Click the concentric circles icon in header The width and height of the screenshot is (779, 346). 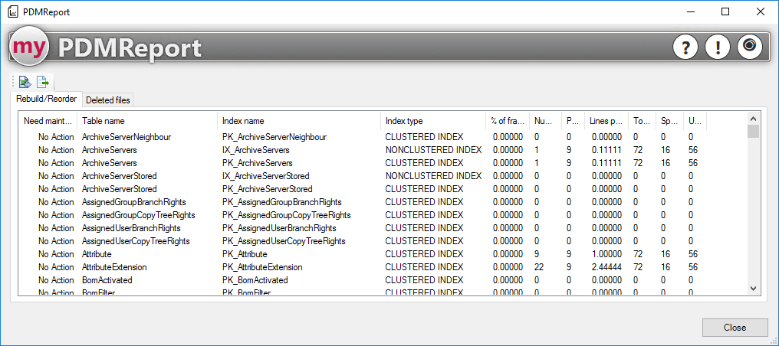(x=749, y=47)
